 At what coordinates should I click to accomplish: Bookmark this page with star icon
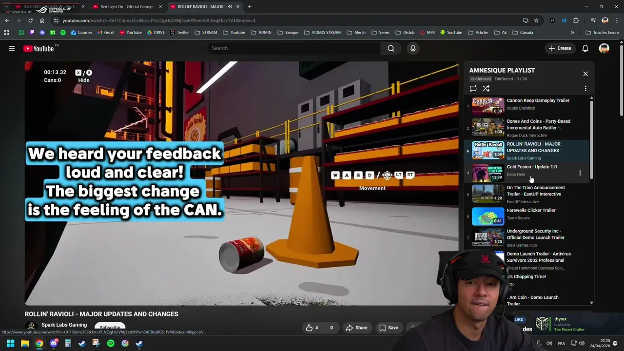536,20
